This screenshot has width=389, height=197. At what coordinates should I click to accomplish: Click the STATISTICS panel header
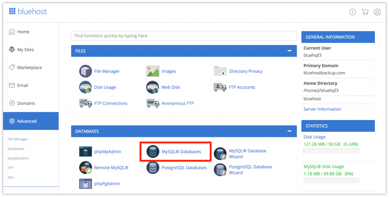pyautogui.click(x=338, y=126)
